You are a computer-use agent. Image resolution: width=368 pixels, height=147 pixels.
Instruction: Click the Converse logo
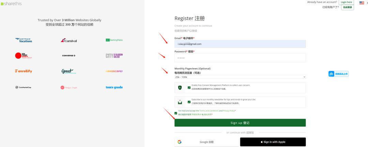pos(69,55)
